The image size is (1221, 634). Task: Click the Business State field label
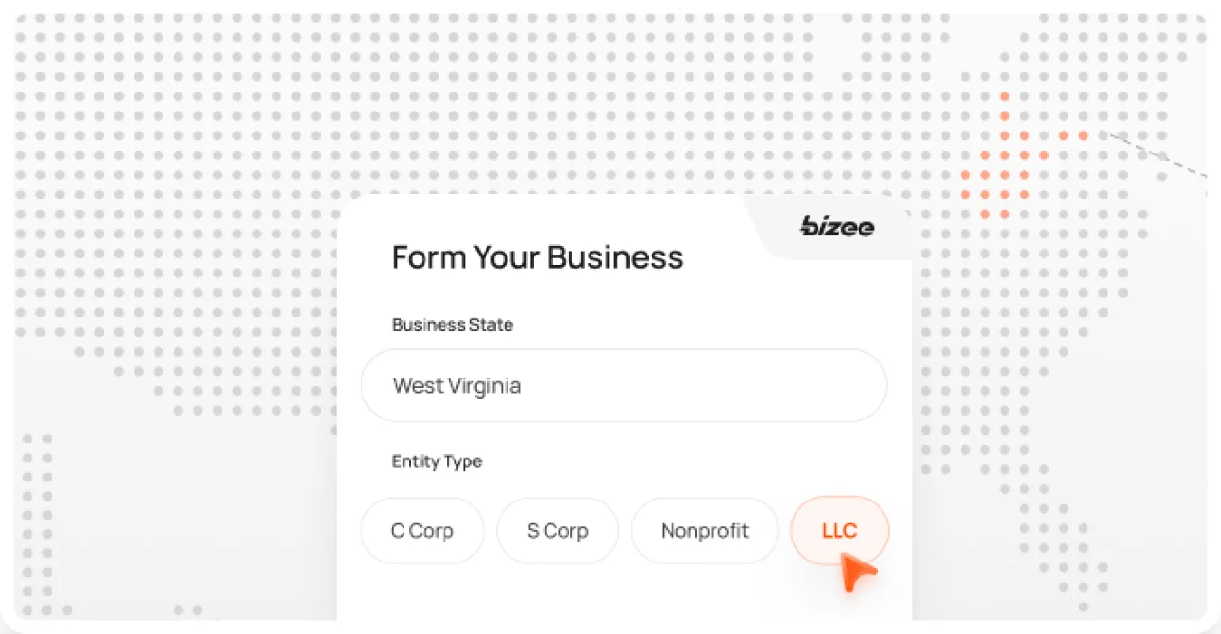(x=452, y=325)
